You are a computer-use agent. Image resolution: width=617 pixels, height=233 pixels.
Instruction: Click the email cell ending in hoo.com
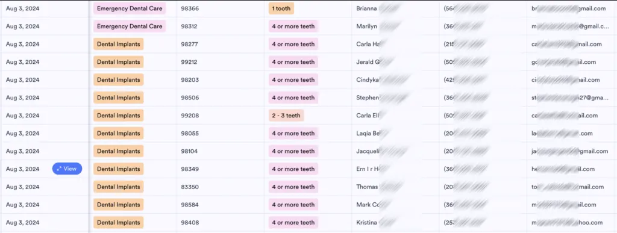pos(572,222)
